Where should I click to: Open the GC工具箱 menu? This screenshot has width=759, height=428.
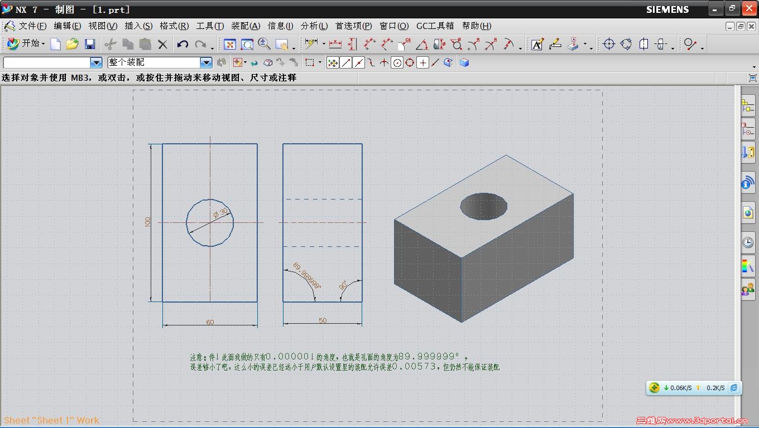pos(435,26)
